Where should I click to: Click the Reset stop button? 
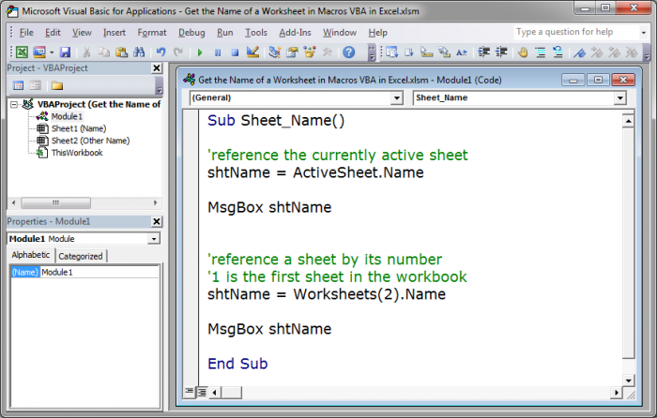point(235,52)
